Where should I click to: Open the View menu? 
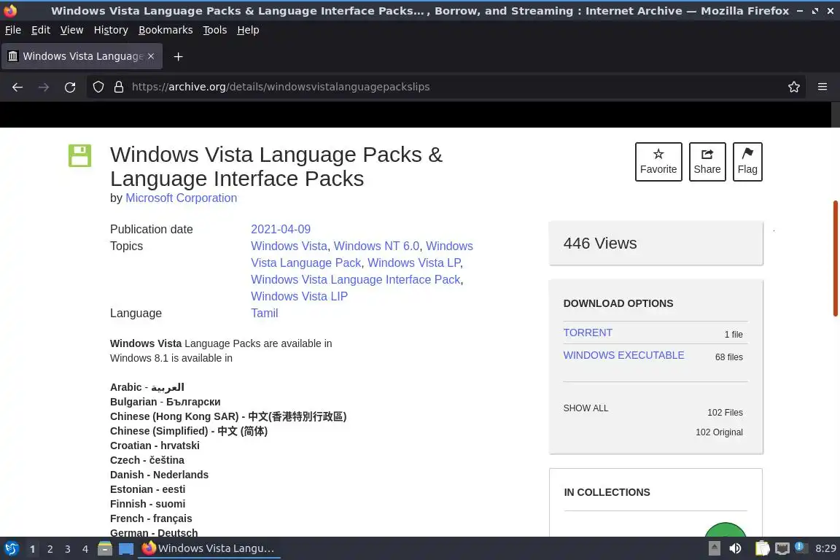71,30
